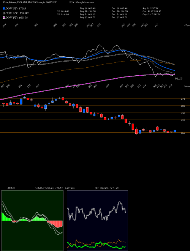Click the magenta DOW PT legend swatch
The width and height of the screenshot is (190, 251).
click(x=4, y=17)
